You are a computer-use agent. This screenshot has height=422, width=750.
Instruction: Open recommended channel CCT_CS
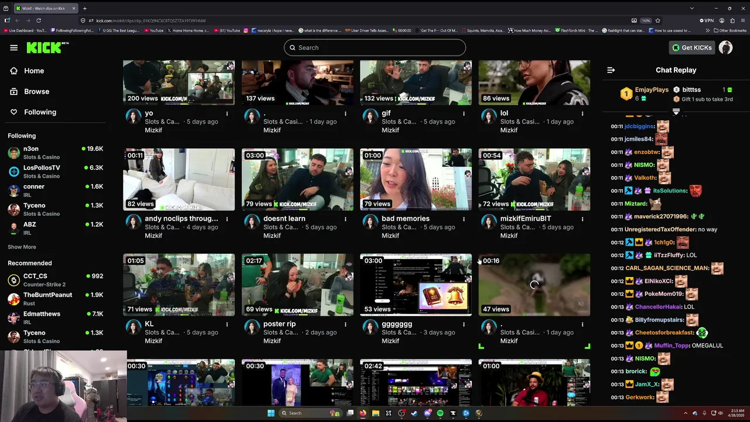[55, 280]
